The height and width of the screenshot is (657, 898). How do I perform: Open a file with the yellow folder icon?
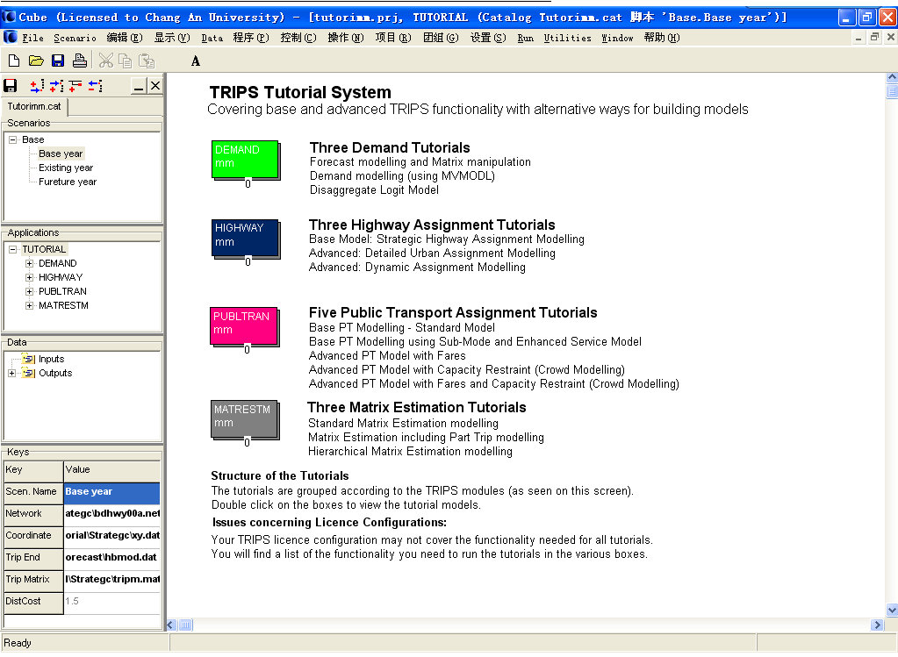click(x=36, y=61)
